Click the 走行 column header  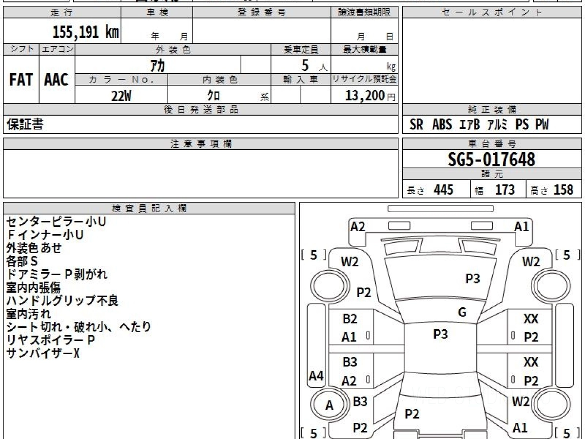click(62, 12)
